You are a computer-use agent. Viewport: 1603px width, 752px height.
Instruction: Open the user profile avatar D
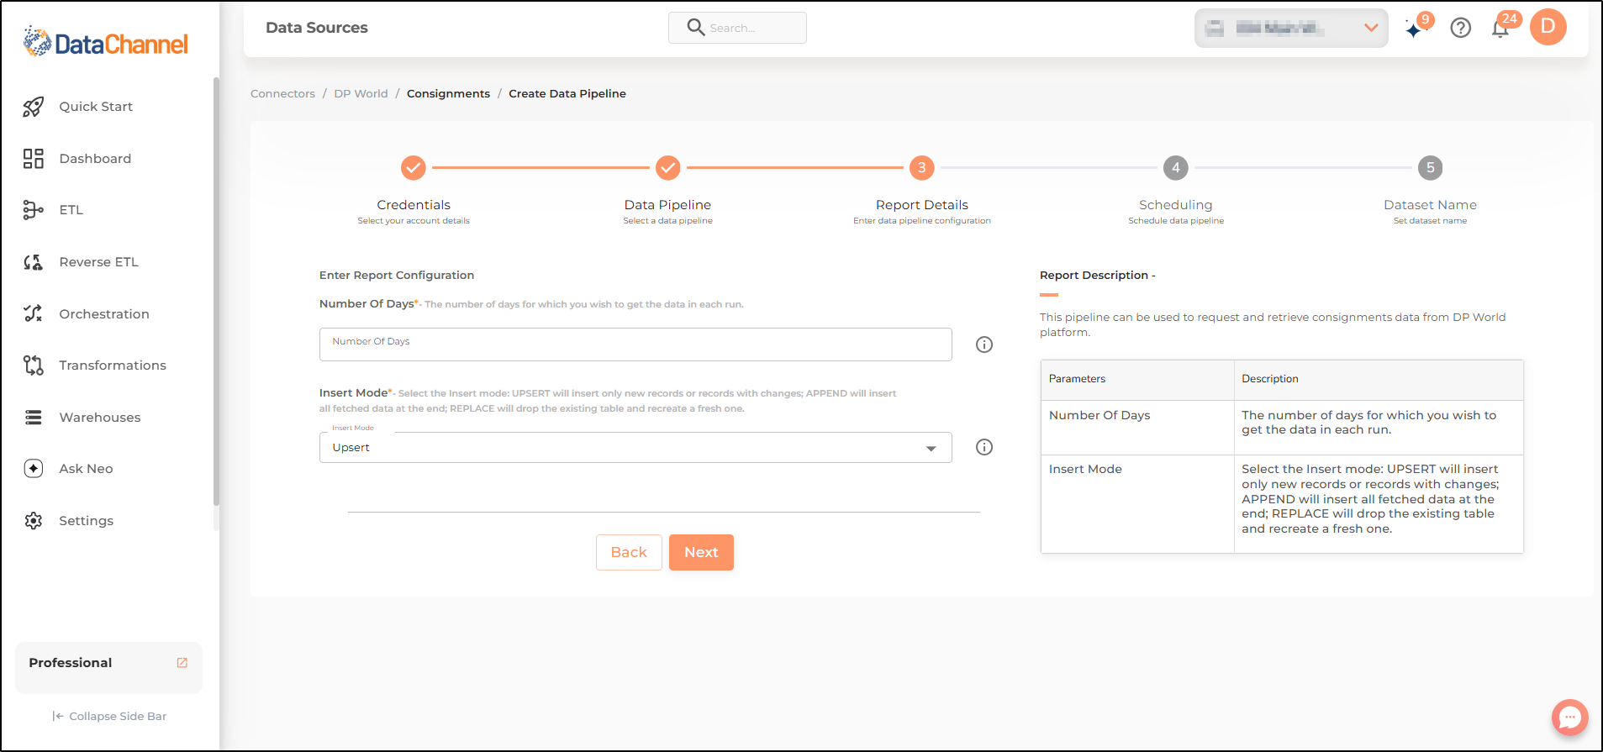tap(1548, 27)
